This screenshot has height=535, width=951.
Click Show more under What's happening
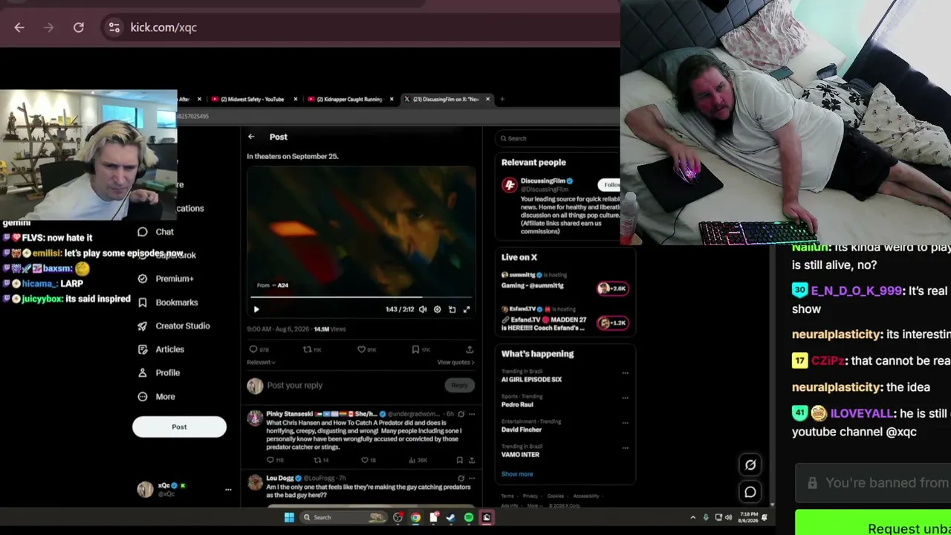pos(517,474)
